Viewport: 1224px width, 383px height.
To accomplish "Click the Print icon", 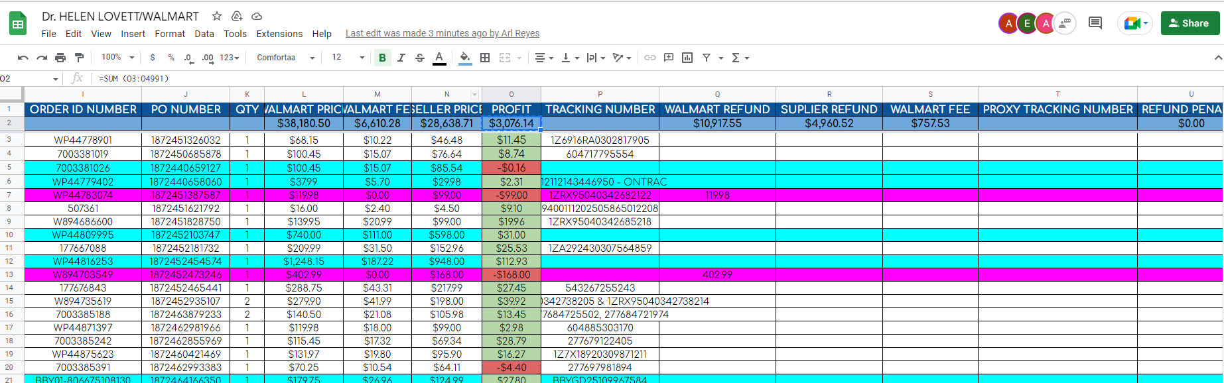I will tap(60, 58).
